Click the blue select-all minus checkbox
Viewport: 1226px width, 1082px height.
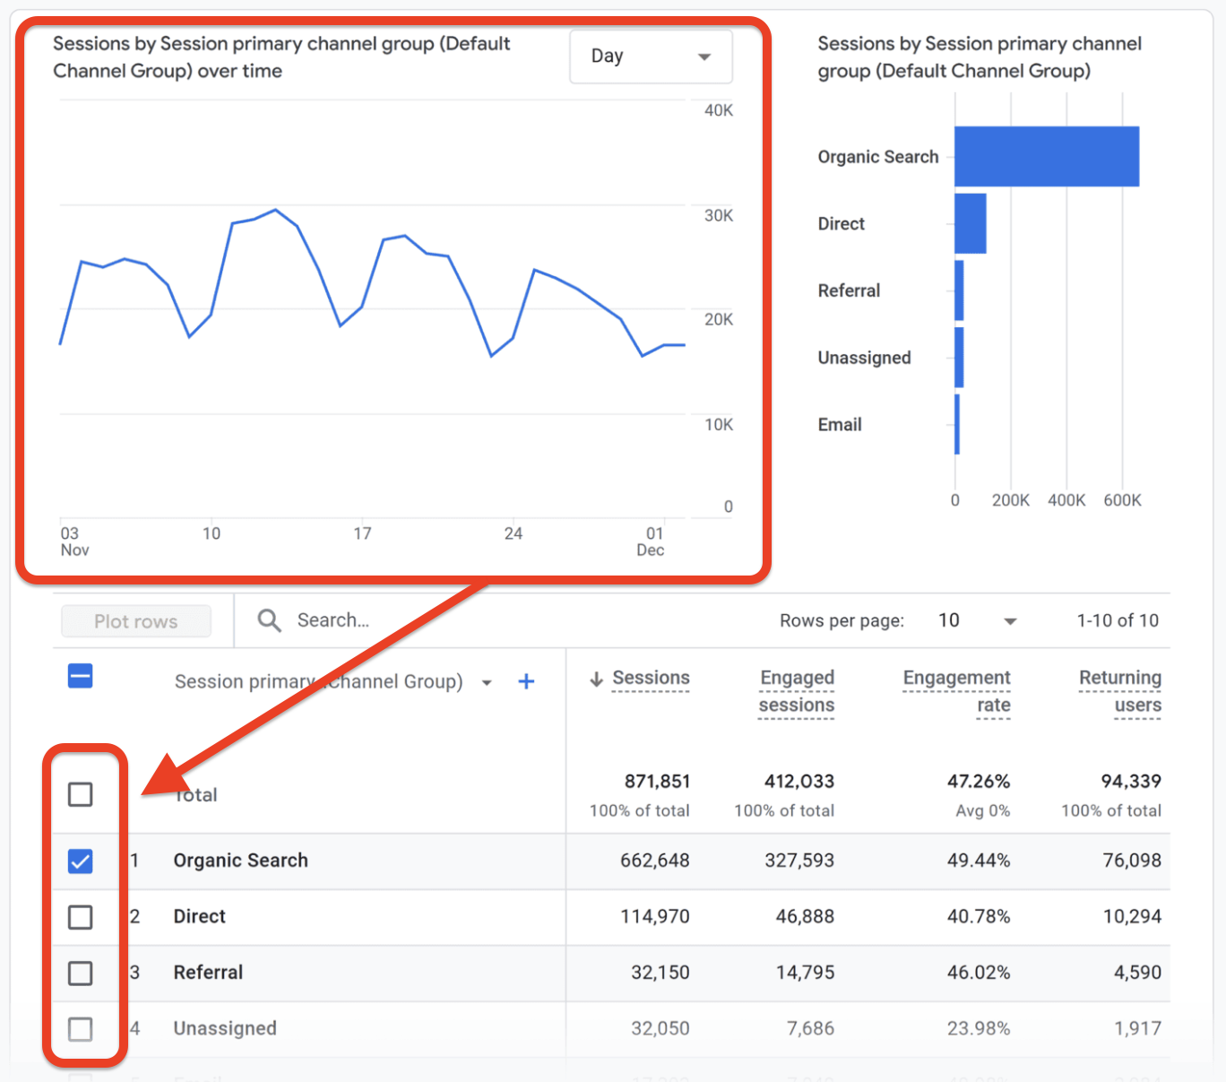click(81, 676)
